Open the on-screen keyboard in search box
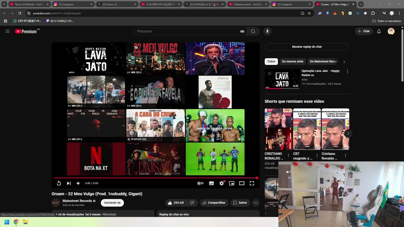The image size is (404, 227). [x=242, y=31]
